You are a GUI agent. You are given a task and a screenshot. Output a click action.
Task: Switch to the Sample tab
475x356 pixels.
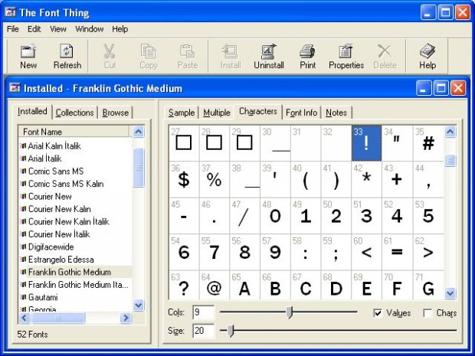pos(182,113)
